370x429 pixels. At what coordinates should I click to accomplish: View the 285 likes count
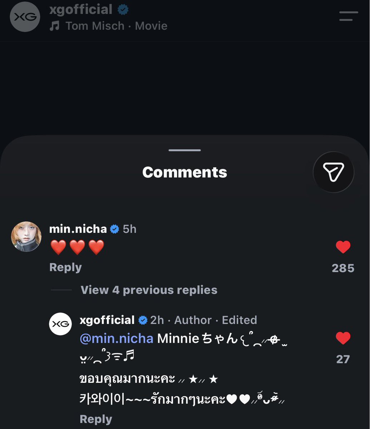tap(343, 268)
